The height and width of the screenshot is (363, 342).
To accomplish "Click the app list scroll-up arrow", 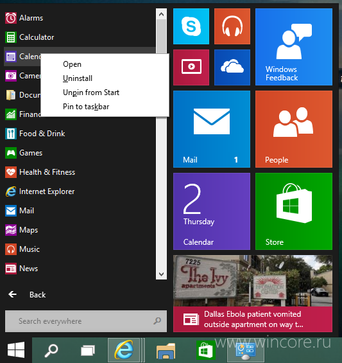I will coord(162,14).
